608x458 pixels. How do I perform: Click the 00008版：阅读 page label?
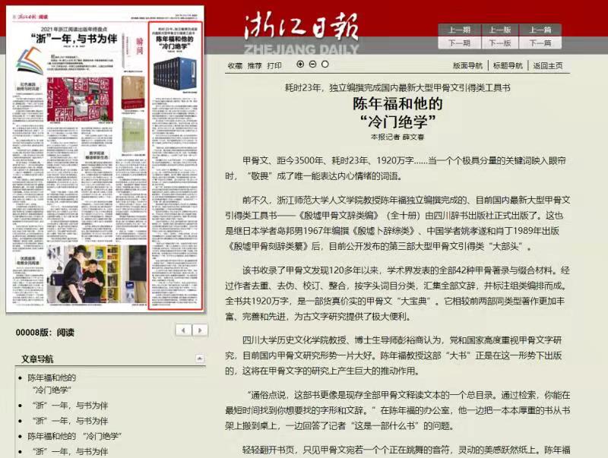coord(45,333)
